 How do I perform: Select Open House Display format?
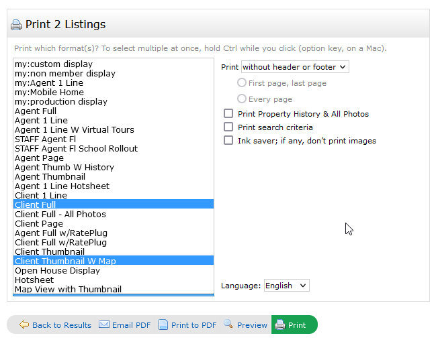114,270
